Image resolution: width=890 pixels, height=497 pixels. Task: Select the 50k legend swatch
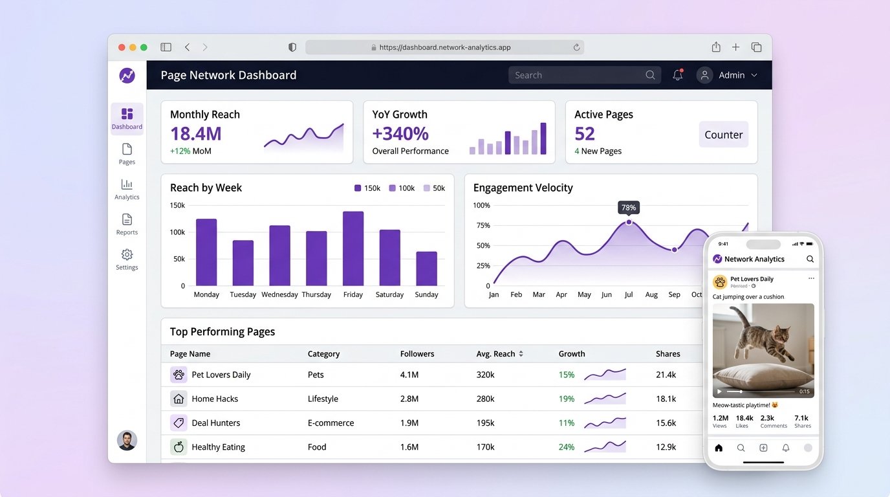point(426,188)
